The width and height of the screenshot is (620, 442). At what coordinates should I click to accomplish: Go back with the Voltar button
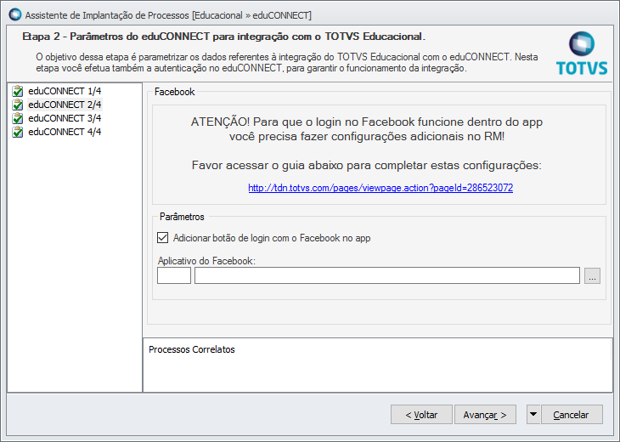click(x=421, y=415)
